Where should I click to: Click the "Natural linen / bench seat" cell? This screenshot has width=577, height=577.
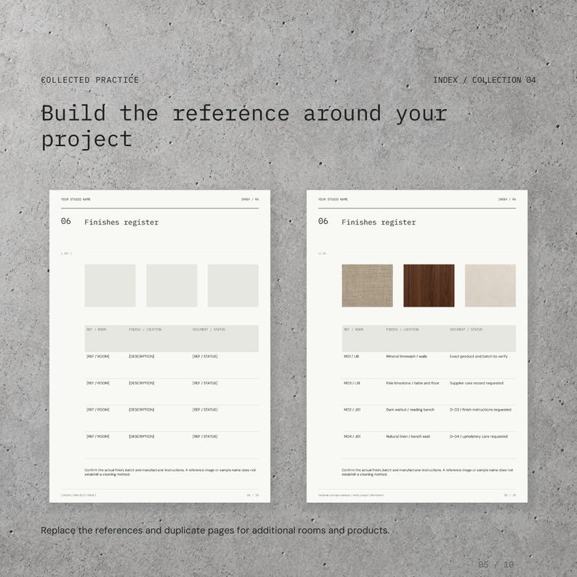click(408, 437)
